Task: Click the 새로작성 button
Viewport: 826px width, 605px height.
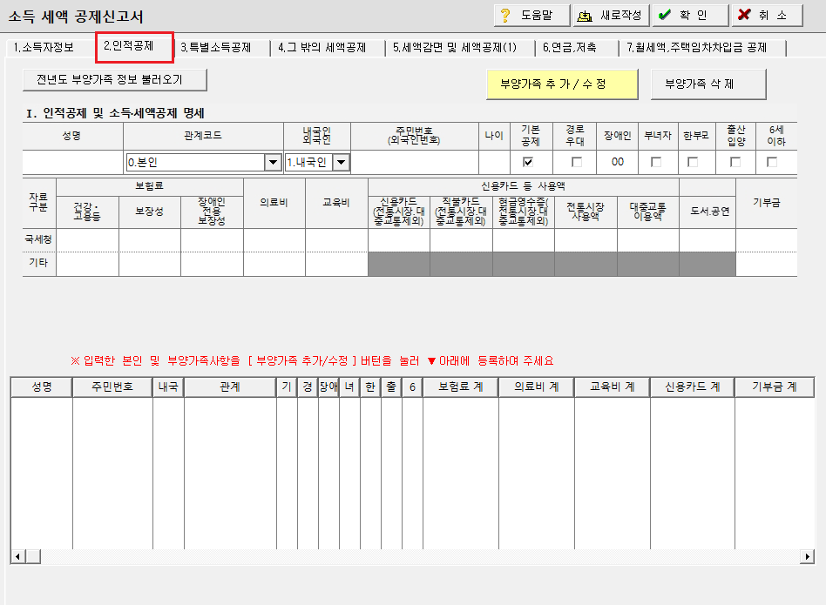Action: [611, 16]
